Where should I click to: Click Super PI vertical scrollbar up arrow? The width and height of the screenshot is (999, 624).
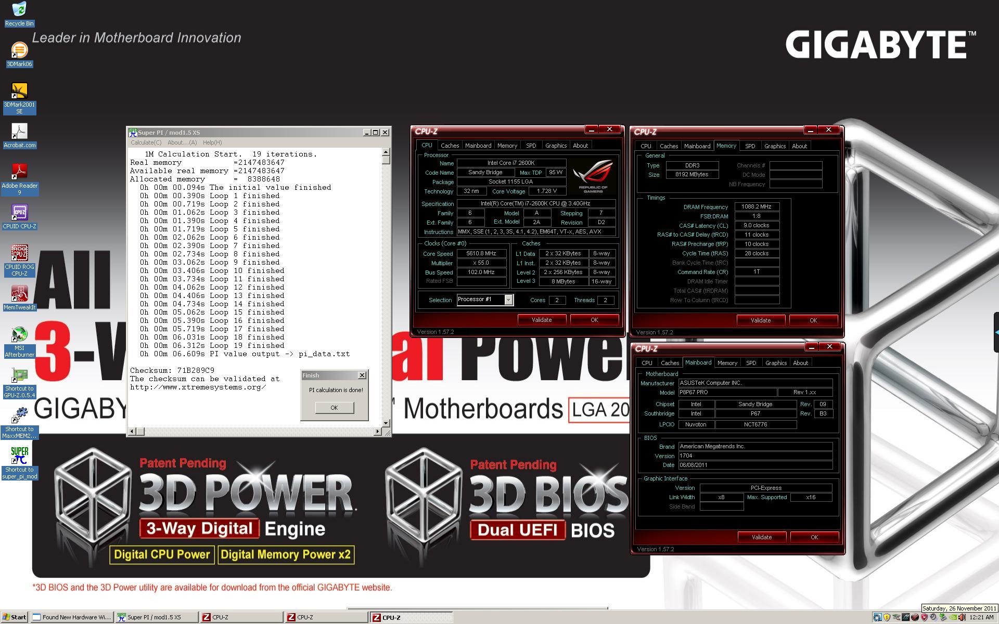click(386, 152)
